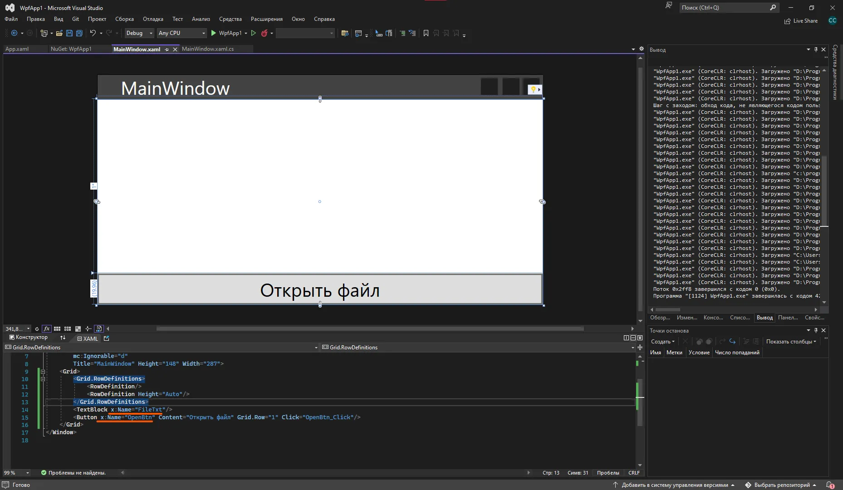Screen dimensions: 843x490
Task: Click the vertical split layout icon
Action: (x=626, y=338)
